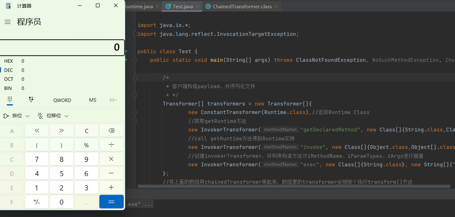The width and height of the screenshot is (455, 217).
Task: Click the run gutter icon beside main method
Action: pyautogui.click(x=126, y=60)
